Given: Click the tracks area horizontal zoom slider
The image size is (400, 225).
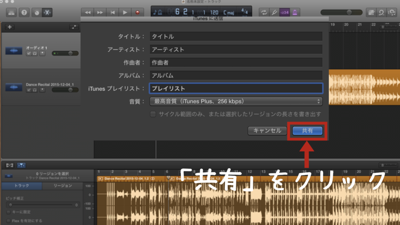Looking at the screenshot, I should 388,27.
